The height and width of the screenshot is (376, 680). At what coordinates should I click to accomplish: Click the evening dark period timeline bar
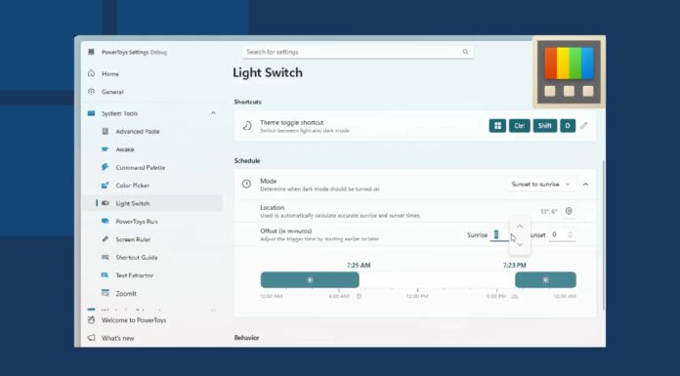[545, 280]
